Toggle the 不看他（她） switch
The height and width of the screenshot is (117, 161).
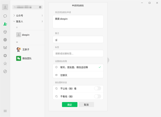coord(98,96)
